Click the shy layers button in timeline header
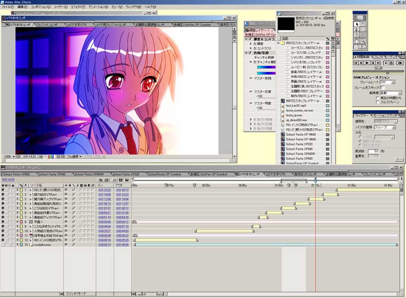This screenshot has height=298, width=406. (115, 180)
